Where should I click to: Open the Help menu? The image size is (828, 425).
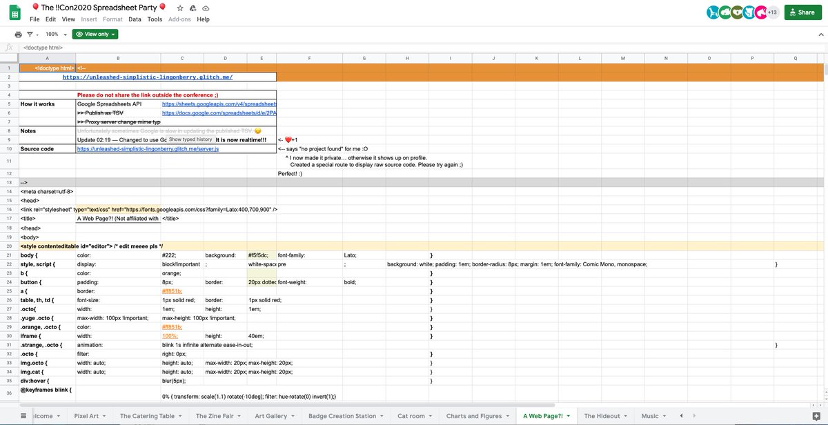203,19
